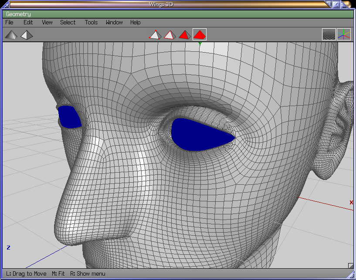The width and height of the screenshot is (356, 280).
Task: Click the white-and-dark pyramid view icon
Action: coord(27,34)
